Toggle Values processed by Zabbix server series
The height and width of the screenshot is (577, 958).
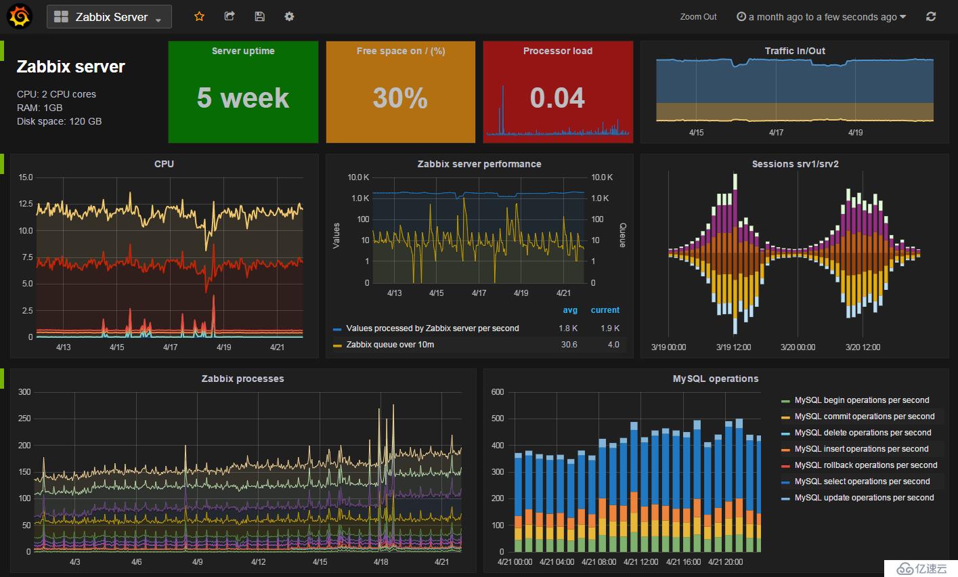(x=433, y=328)
